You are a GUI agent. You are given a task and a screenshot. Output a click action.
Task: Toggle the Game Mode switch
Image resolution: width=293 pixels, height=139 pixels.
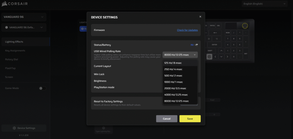[42, 88]
